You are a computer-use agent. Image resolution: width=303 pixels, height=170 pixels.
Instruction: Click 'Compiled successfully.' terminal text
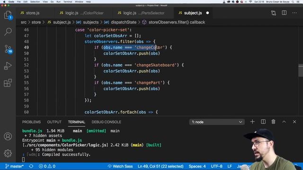pyautogui.click(x=66, y=154)
